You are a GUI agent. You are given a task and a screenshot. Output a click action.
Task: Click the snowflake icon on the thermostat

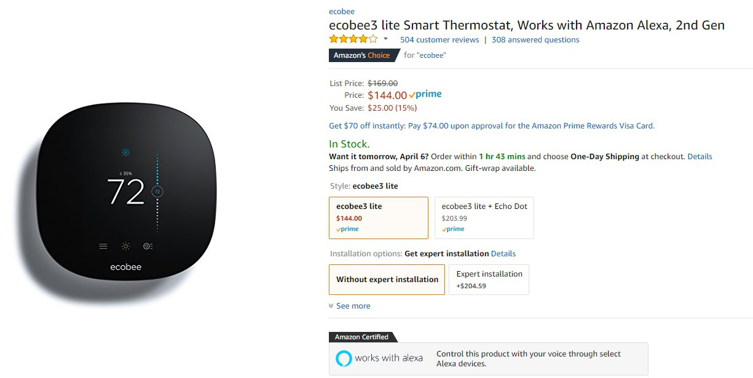click(x=125, y=152)
